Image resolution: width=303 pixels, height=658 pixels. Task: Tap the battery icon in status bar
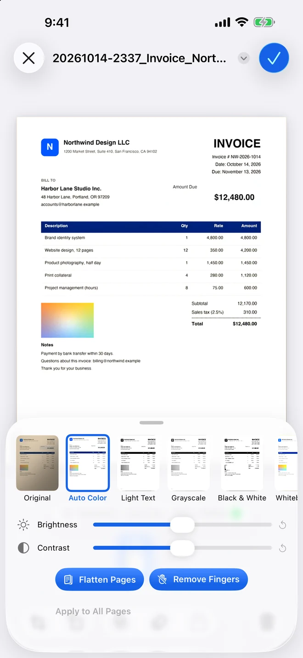tap(264, 22)
